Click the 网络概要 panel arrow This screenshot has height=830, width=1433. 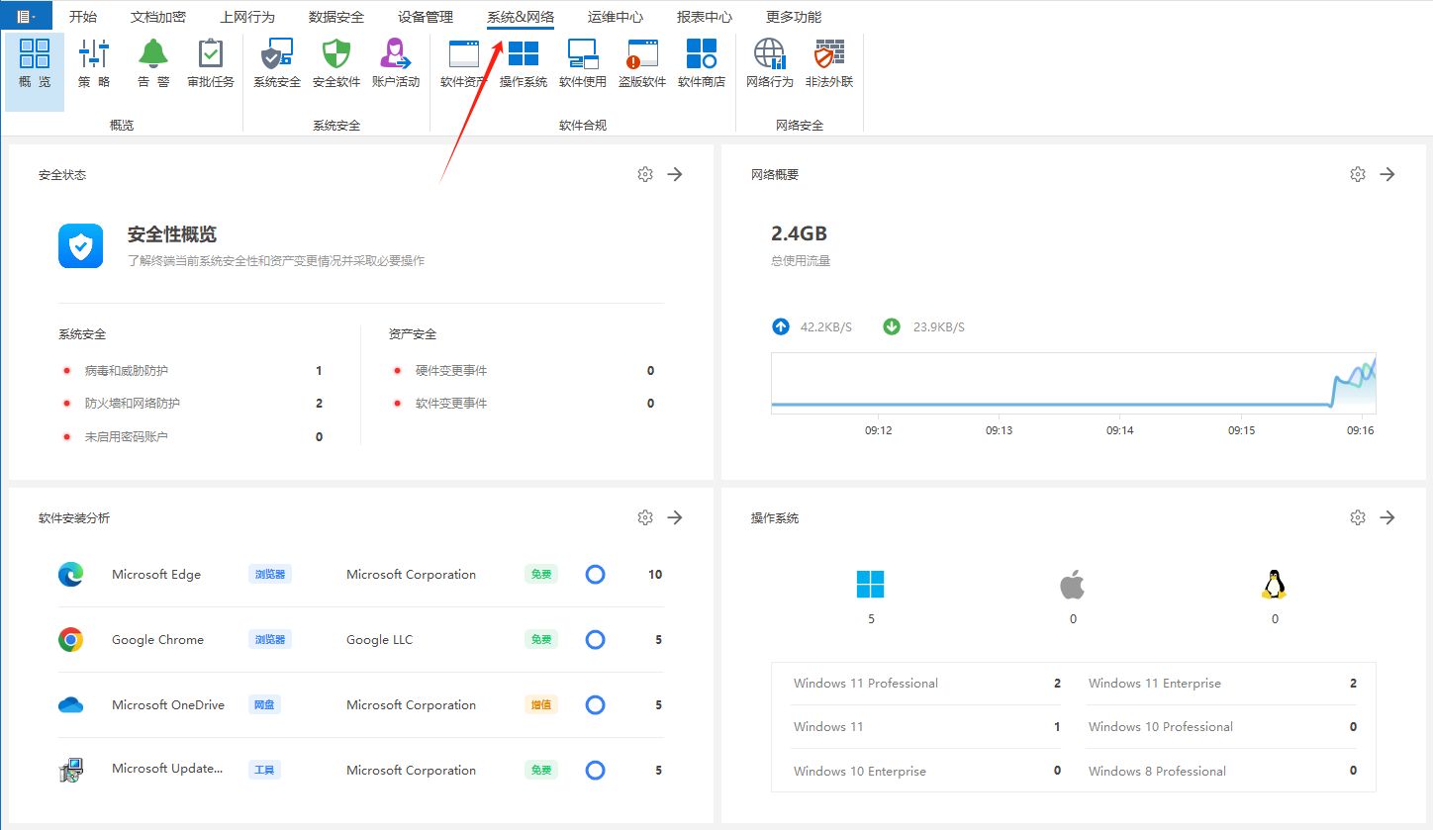tap(1387, 174)
